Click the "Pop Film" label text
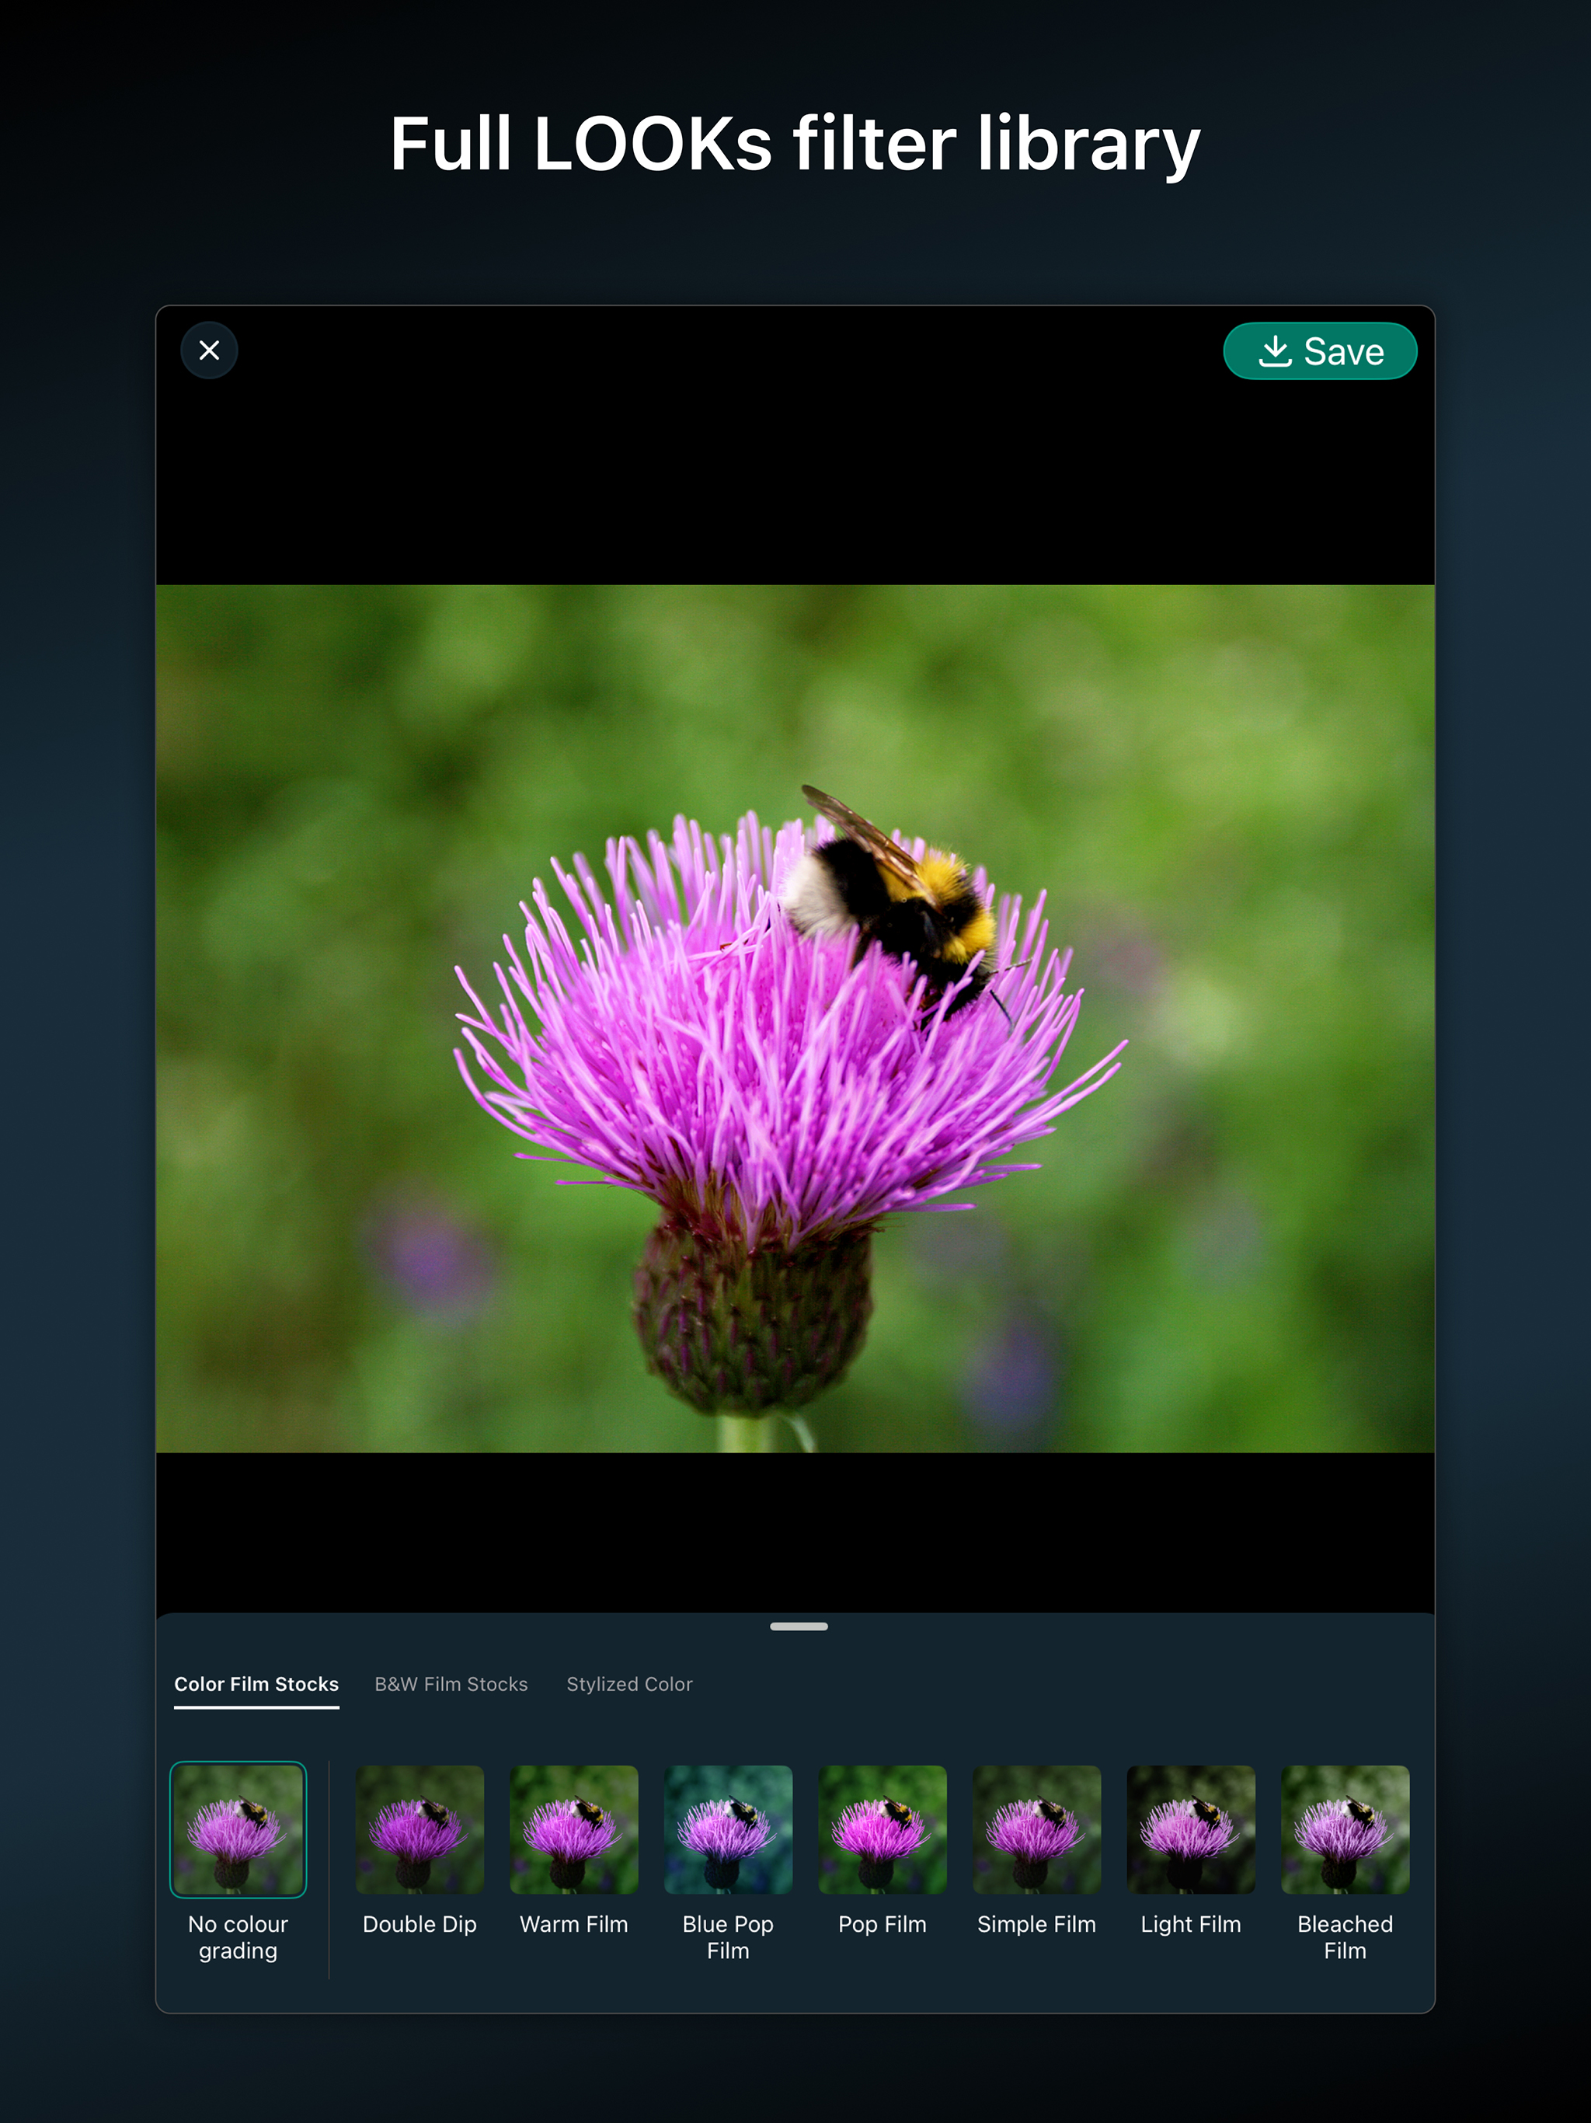Screen dimensions: 1591x2123 (883, 1923)
